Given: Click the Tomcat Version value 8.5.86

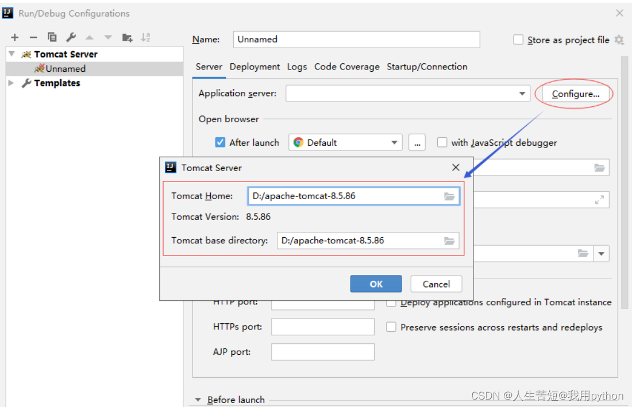Looking at the screenshot, I should tap(259, 217).
